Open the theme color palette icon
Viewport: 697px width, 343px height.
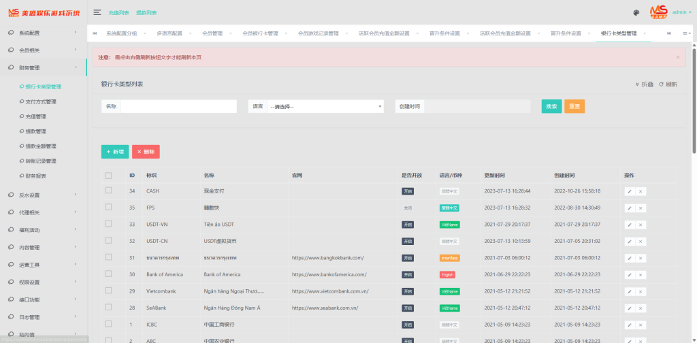(636, 12)
